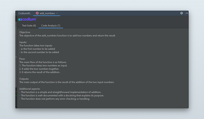Click the line mentioning the docstring
Viewport: 204px width, 119px height.
point(61,95)
